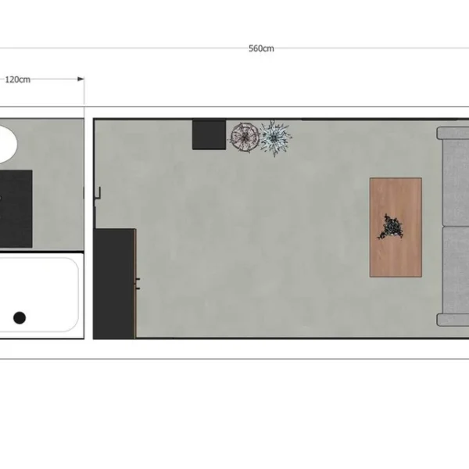Click the tall black wardrobe on left wall
This screenshot has height=469, width=469.
[114, 283]
